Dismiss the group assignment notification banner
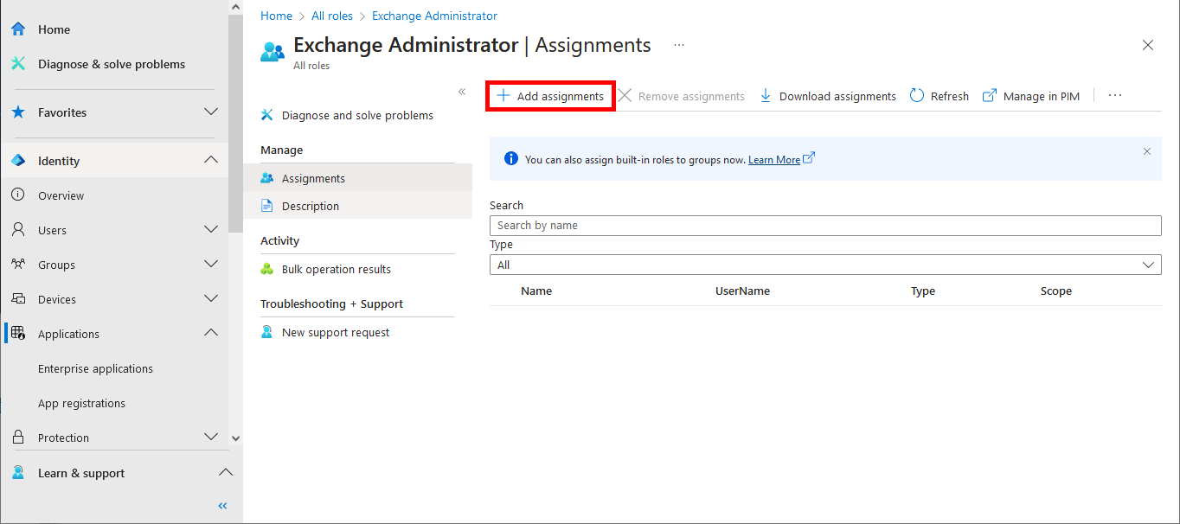This screenshot has height=524, width=1180. [x=1147, y=150]
